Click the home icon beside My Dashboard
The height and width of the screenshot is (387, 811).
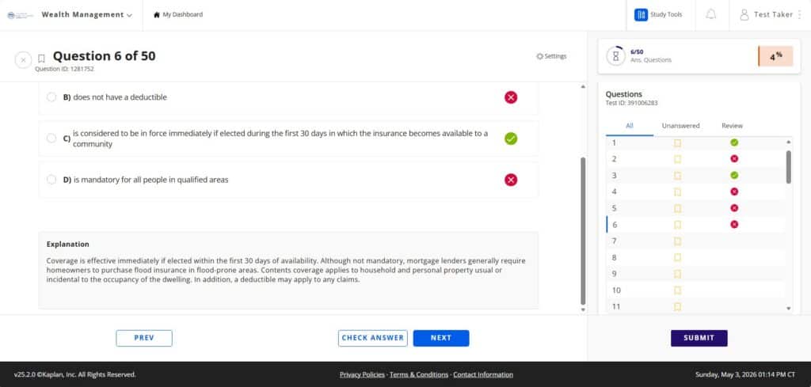point(157,14)
